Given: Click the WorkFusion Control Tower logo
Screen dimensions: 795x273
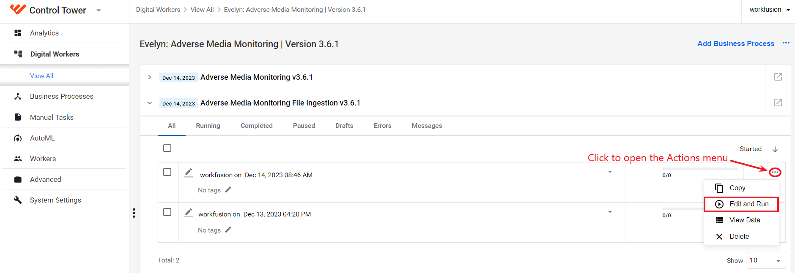Looking at the screenshot, I should (x=18, y=9).
